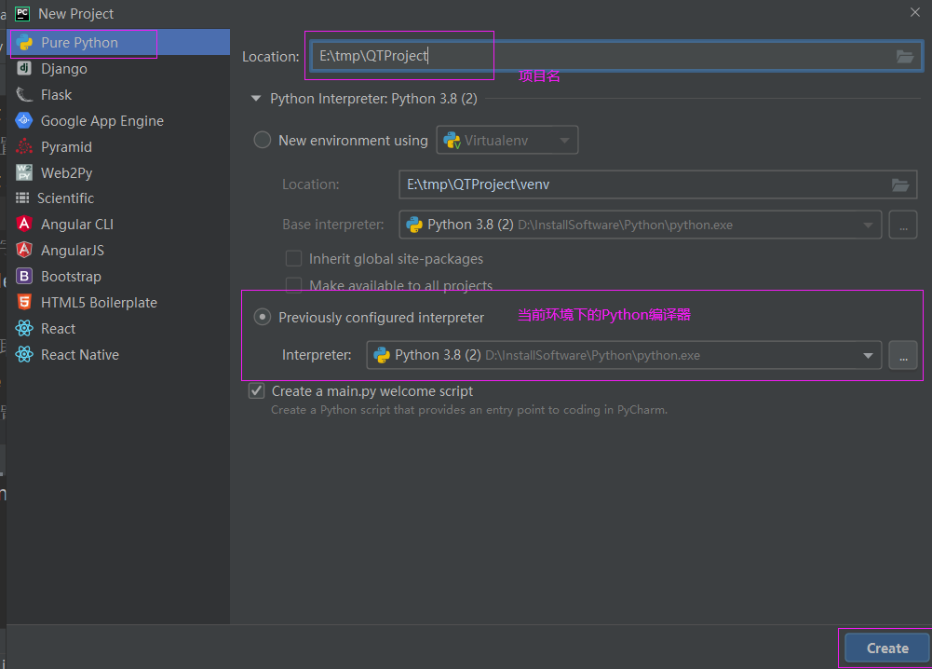Screen dimensions: 932x669
Task: Open the Base interpreter dropdown arrow
Action: pyautogui.click(x=868, y=225)
